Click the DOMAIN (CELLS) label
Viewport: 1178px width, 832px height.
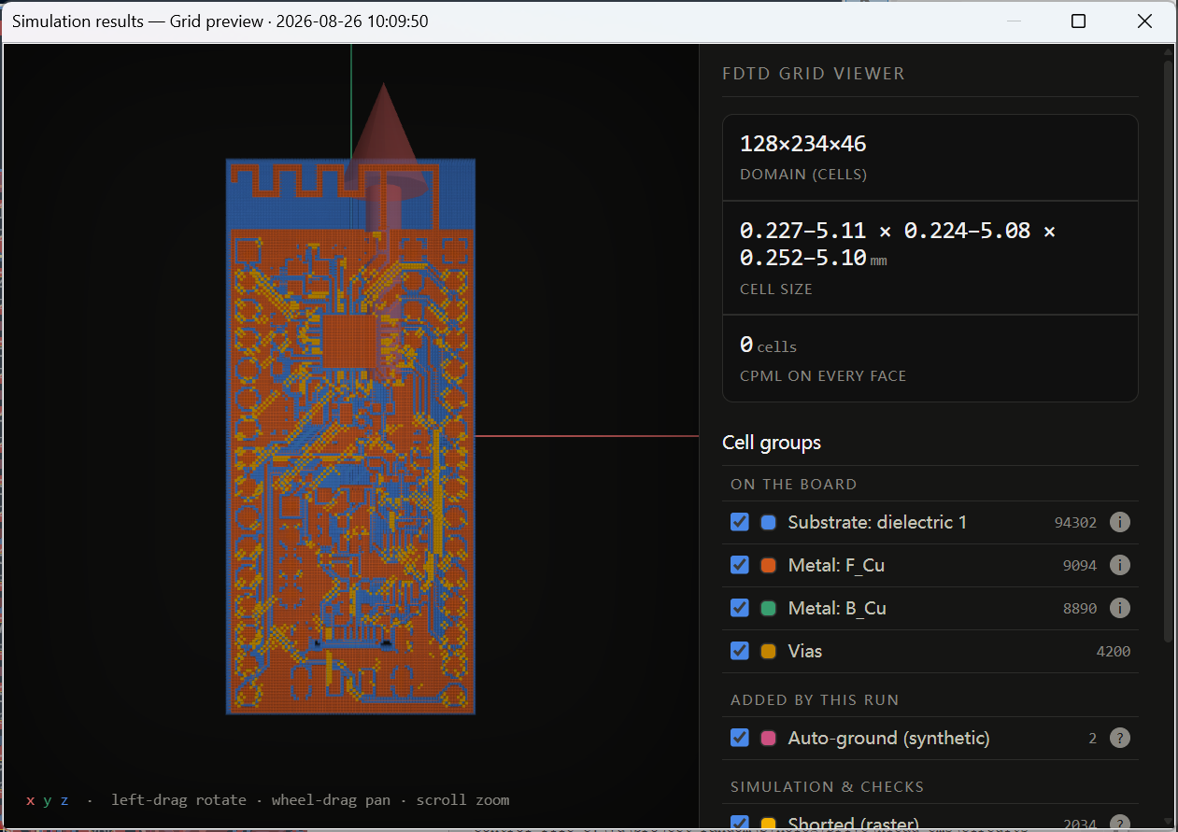point(803,175)
